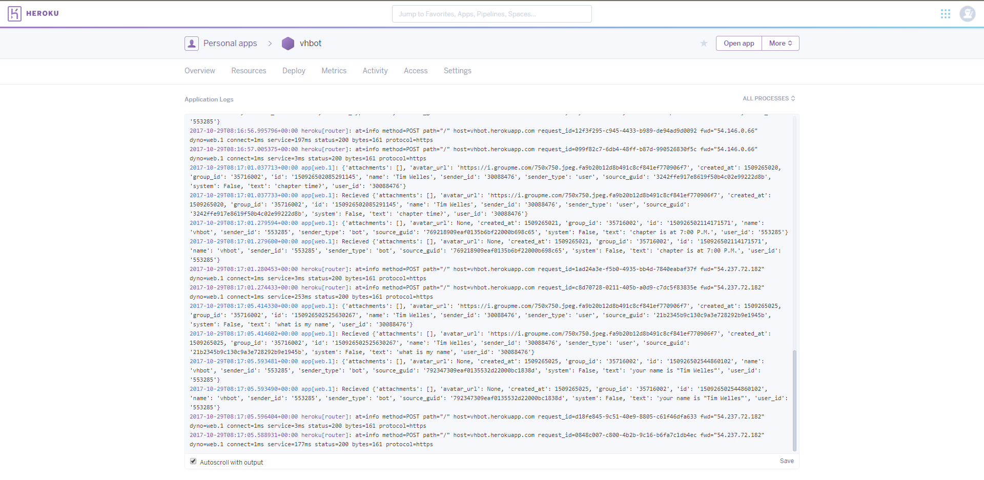This screenshot has width=984, height=480.
Task: Click the More button's sort arrows icon
Action: (x=791, y=43)
